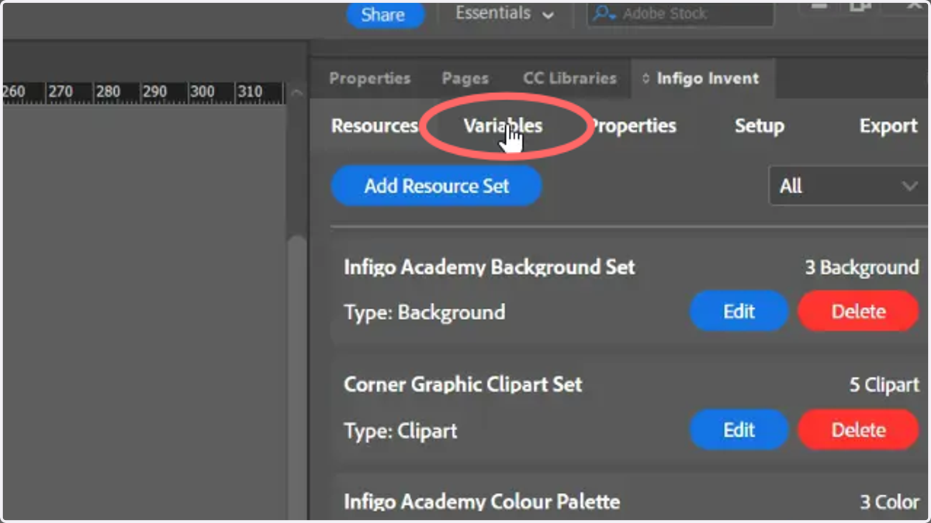This screenshot has height=523, width=931.
Task: Open the CC Libraries panel tab
Action: [569, 78]
